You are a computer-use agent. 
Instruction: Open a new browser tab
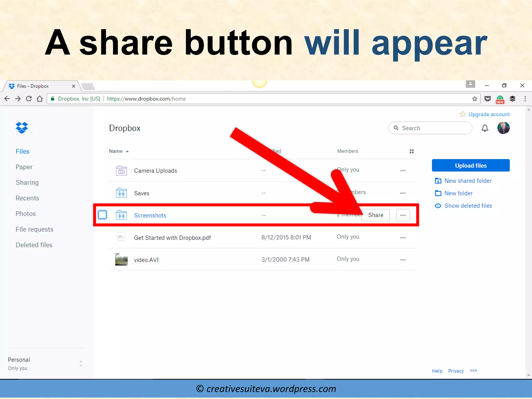[x=88, y=86]
